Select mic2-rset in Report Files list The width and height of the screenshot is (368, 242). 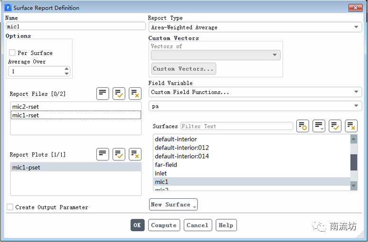pos(26,107)
